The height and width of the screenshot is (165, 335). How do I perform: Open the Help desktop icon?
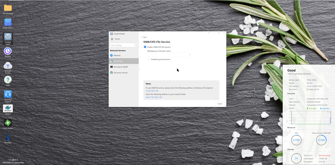point(8,80)
